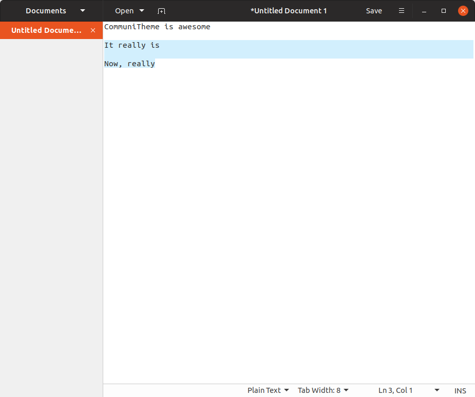
Task: Toggle overwrite mode via the INS indicator
Action: (460, 390)
